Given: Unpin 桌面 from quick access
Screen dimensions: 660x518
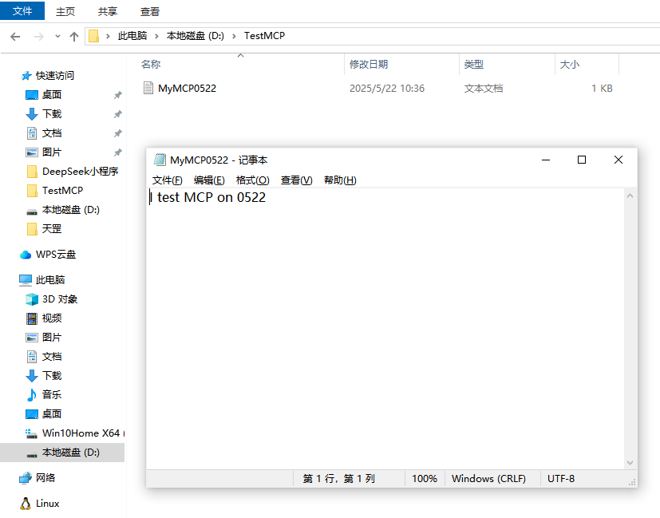Looking at the screenshot, I should (x=117, y=94).
